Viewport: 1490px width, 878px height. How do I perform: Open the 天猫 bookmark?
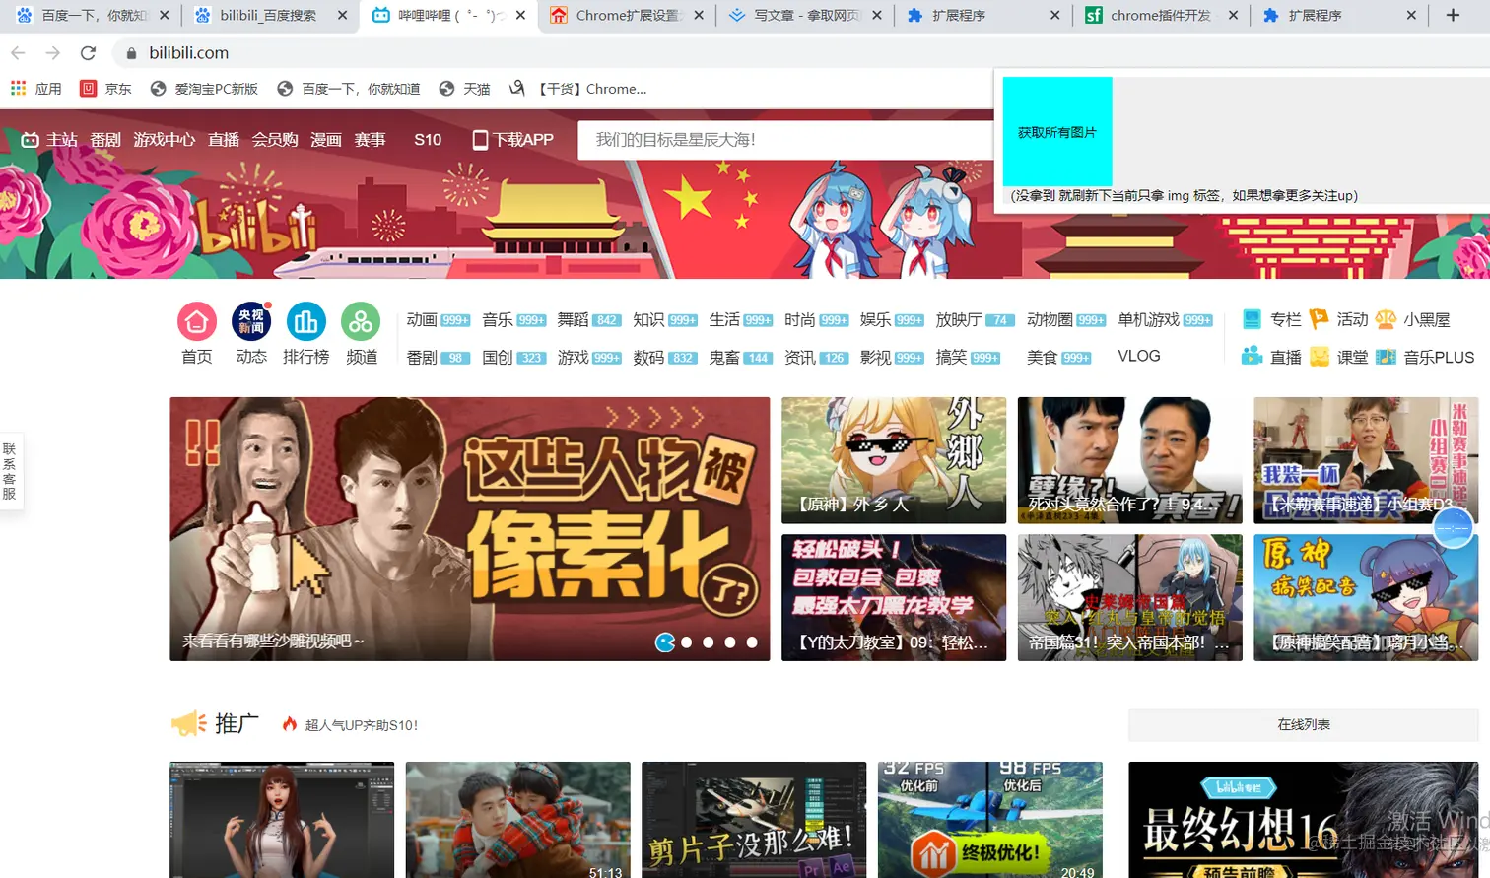pyautogui.click(x=464, y=89)
